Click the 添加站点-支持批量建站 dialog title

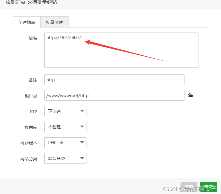(31, 2)
